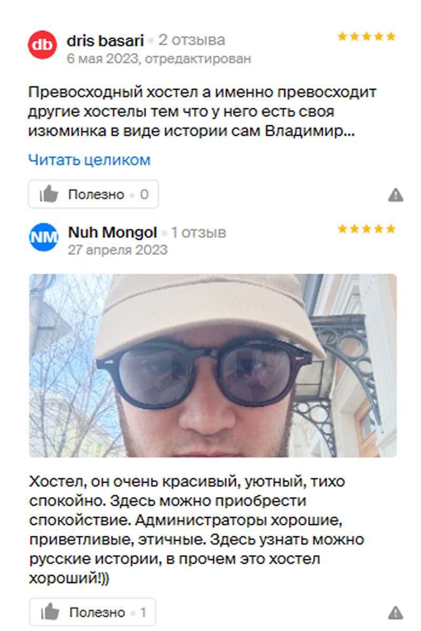Image resolution: width=421 pixels, height=631 pixels.
Task: Click the first star of dris basari's rating
Action: (x=343, y=37)
